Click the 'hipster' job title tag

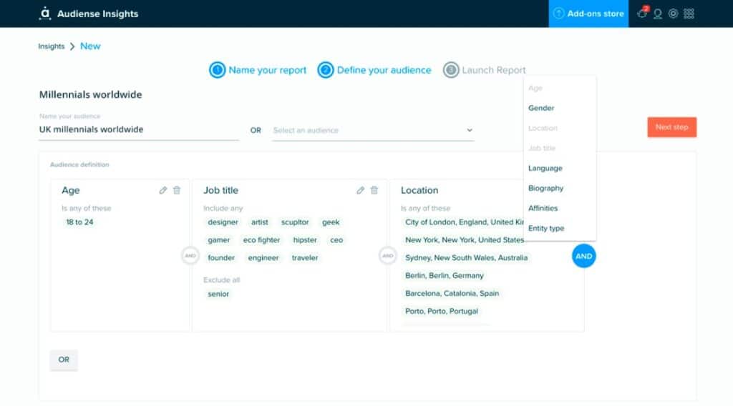pyautogui.click(x=305, y=240)
